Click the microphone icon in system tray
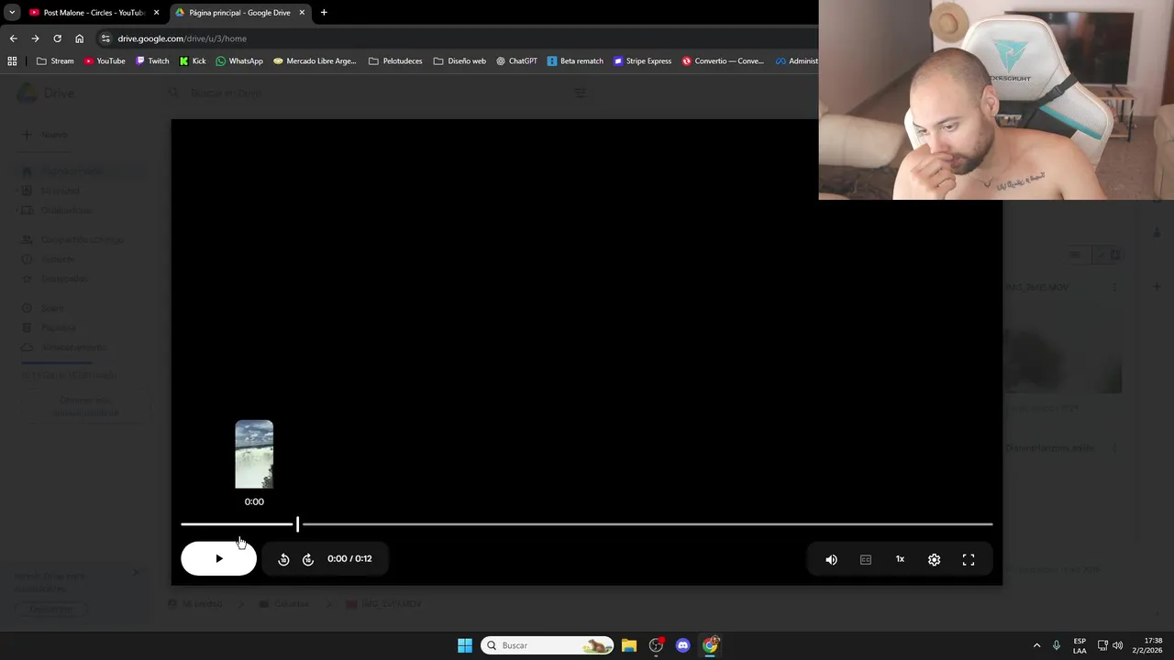1174x660 pixels. 1057,645
